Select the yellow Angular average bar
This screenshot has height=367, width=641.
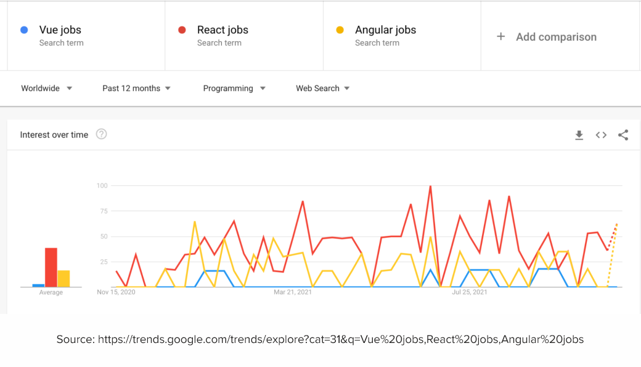(x=63, y=278)
